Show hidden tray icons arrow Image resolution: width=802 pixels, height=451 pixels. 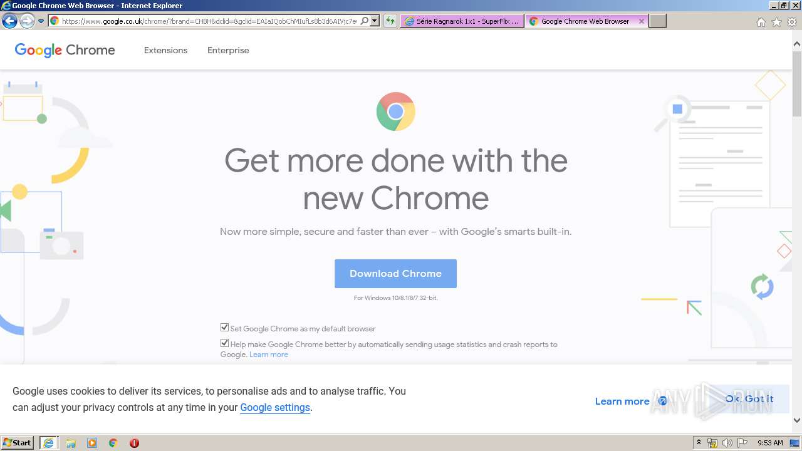click(x=699, y=442)
